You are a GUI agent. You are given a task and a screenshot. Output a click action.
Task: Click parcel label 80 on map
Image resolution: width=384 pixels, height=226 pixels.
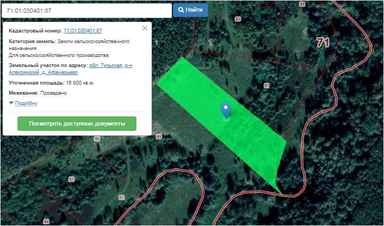tap(238, 19)
